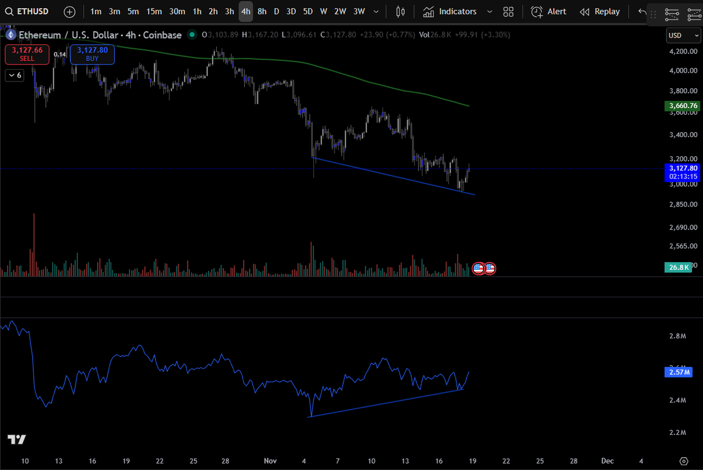Switch to the 3D interval

pos(291,12)
